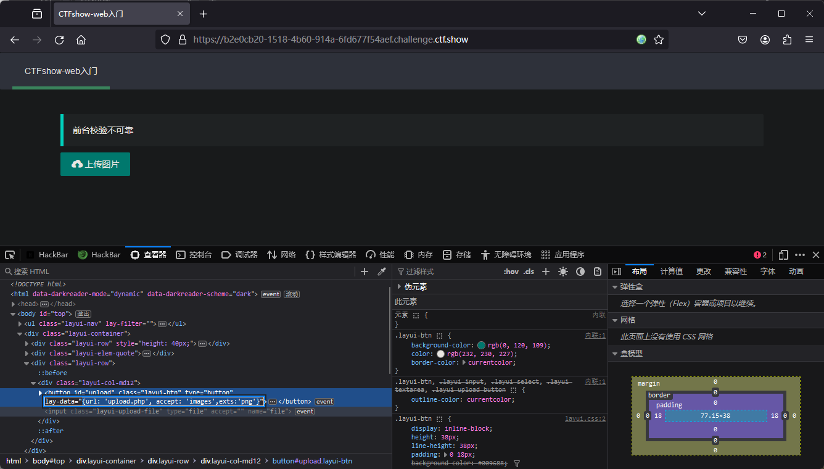Switch to the 更改 changes tab

click(x=704, y=272)
